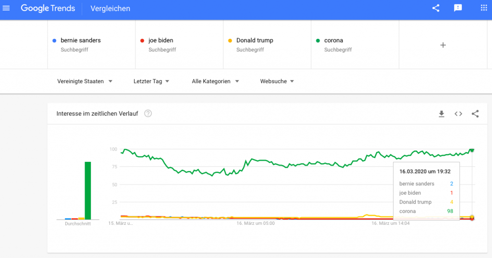Image resolution: width=492 pixels, height=258 pixels.
Task: Open the Alle Kategorien dropdown
Action: [215, 81]
